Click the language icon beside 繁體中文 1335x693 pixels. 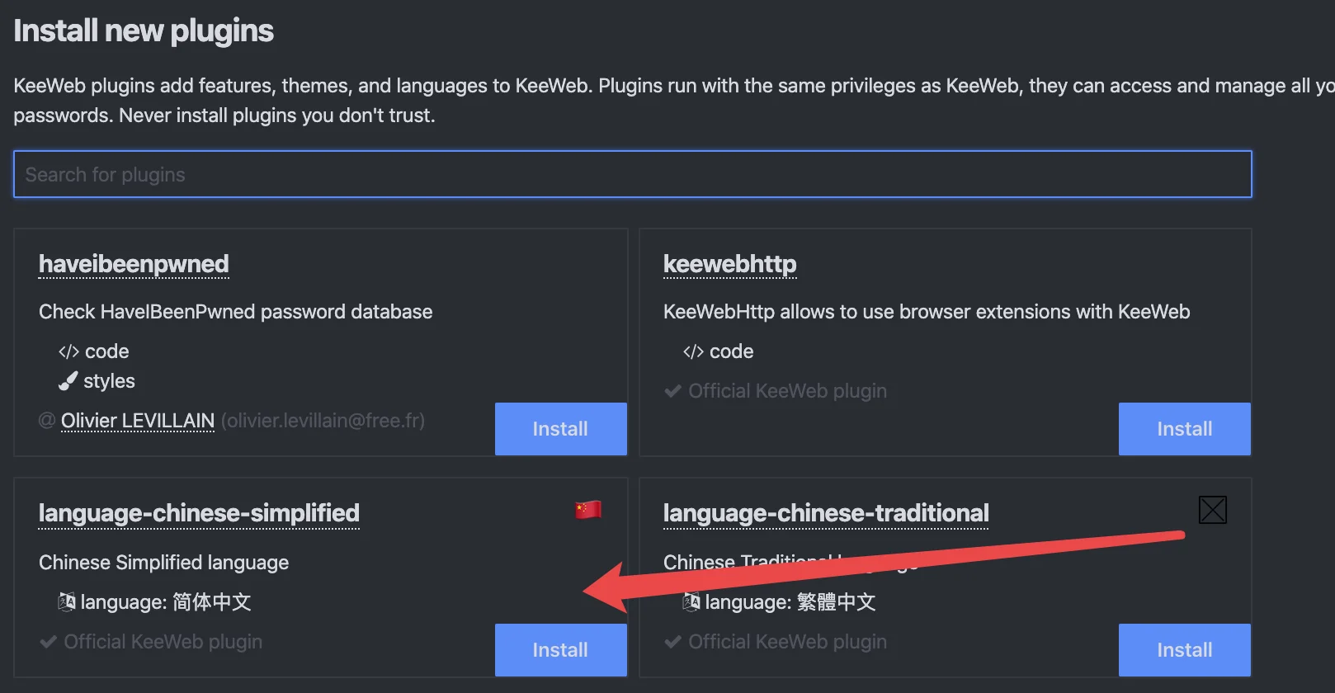(x=691, y=602)
